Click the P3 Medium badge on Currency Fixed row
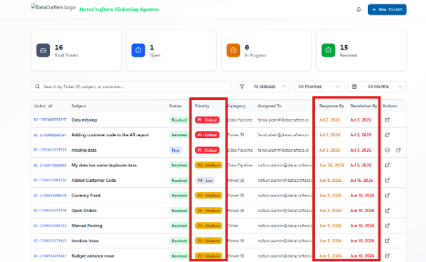Viewport: 426px width, 262px height. 208,196
